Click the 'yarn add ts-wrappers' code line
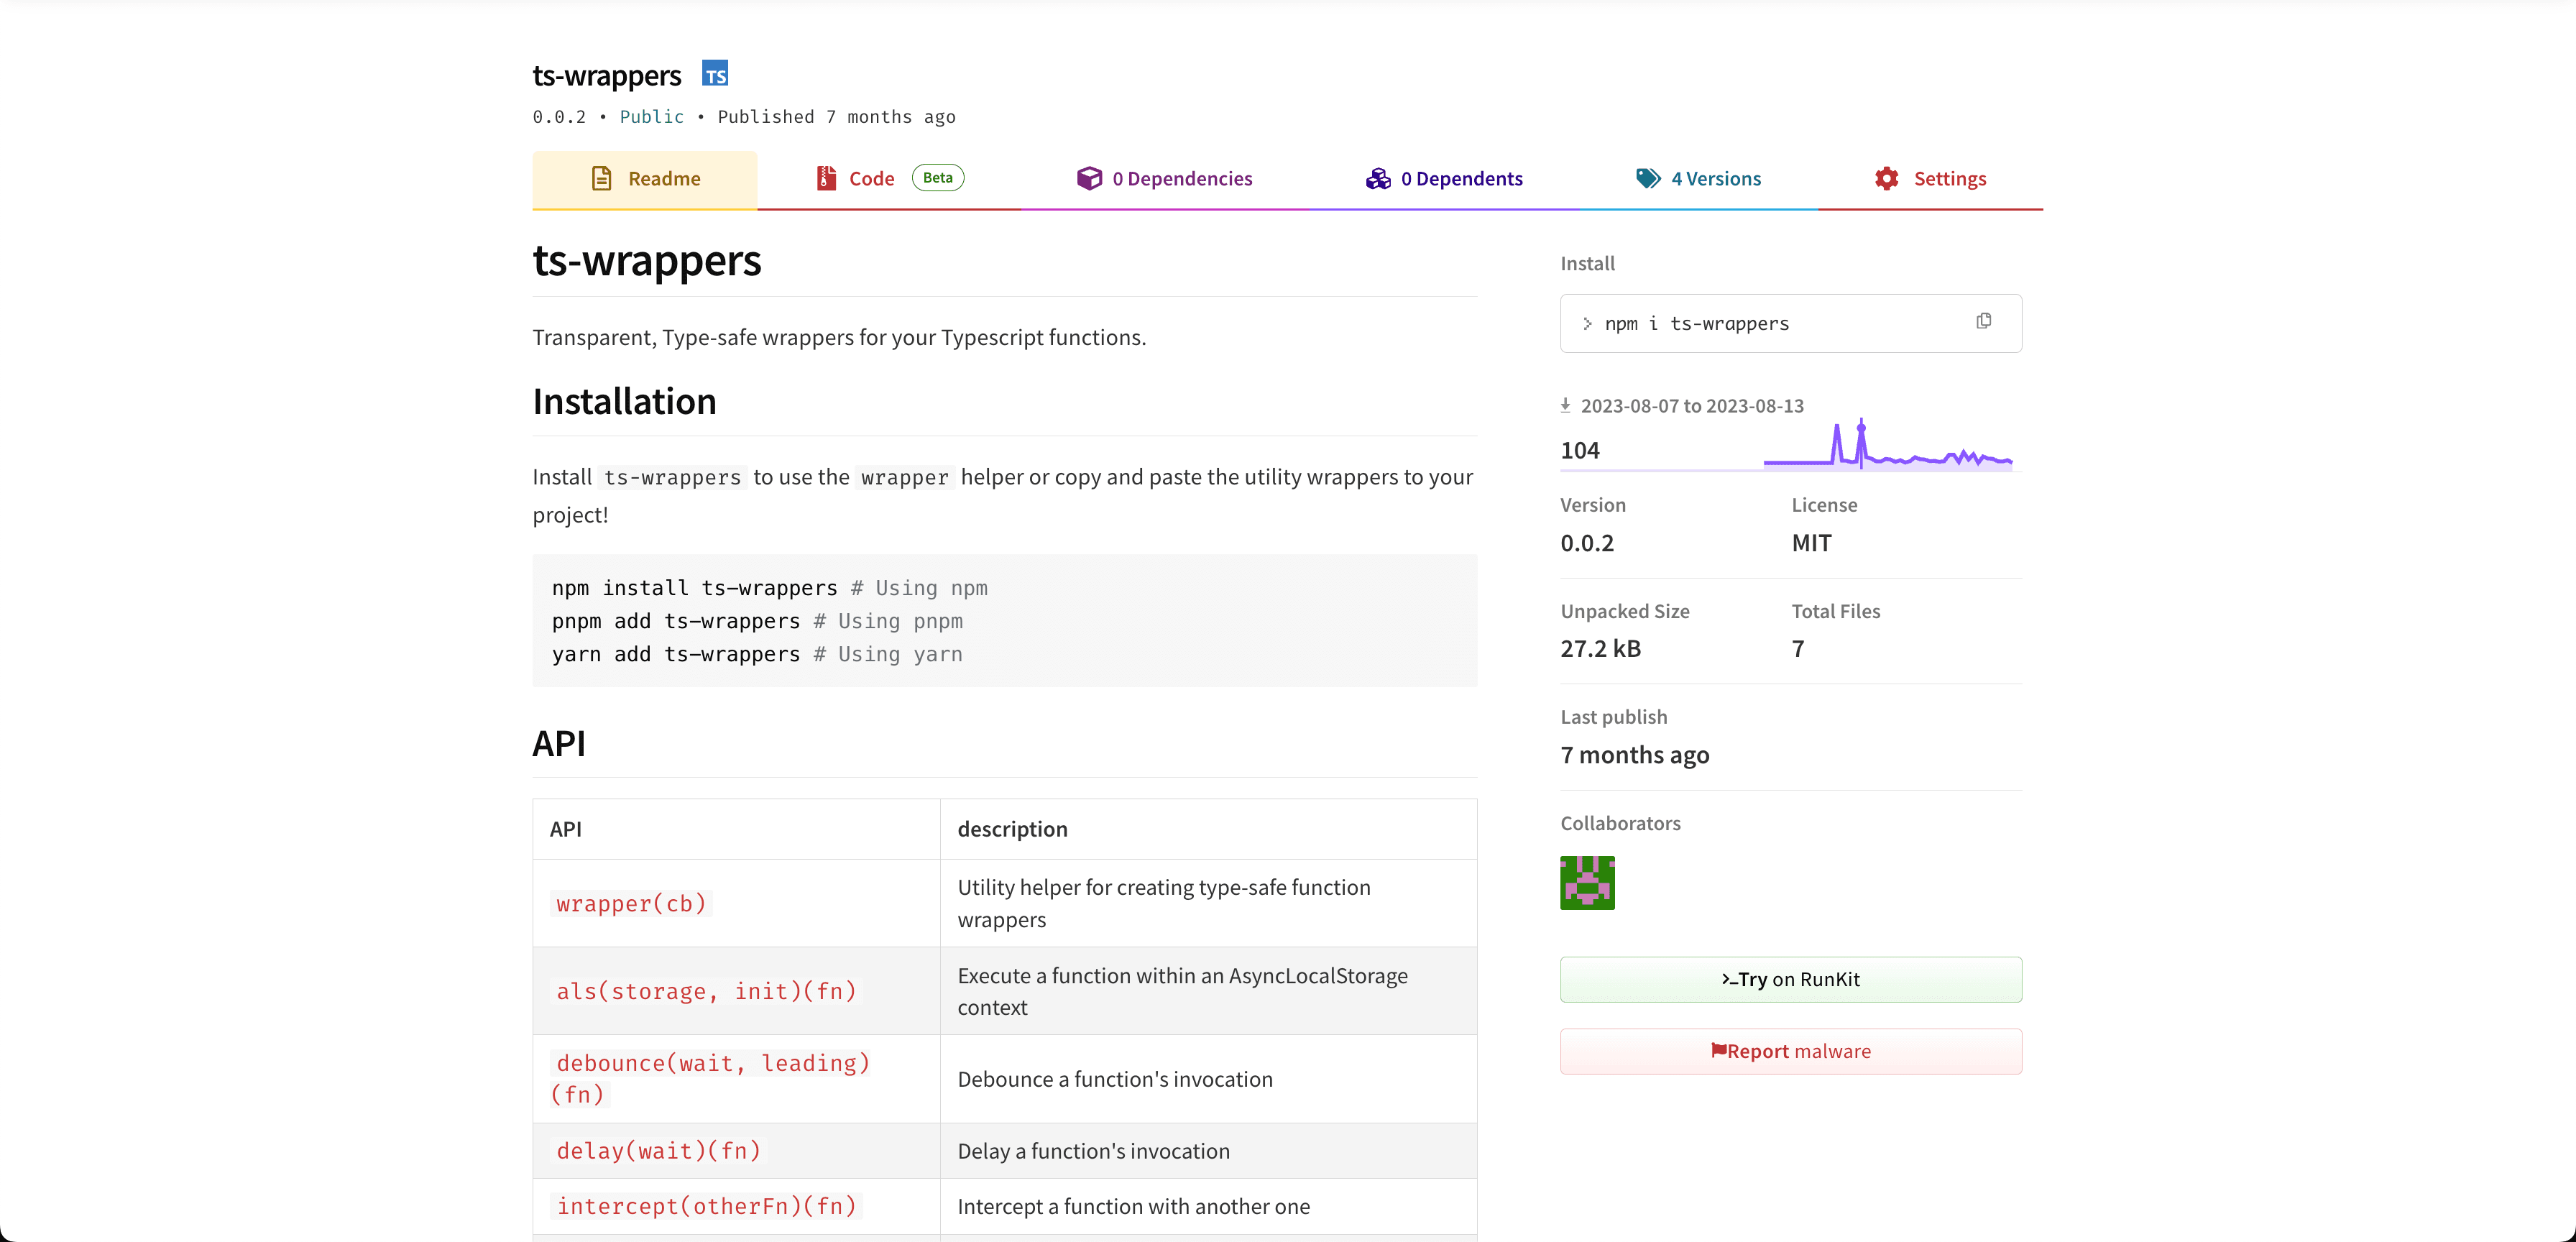2576x1242 pixels. point(757,654)
